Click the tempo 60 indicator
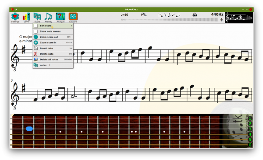The width and height of the screenshot is (263, 160). pos(124,15)
